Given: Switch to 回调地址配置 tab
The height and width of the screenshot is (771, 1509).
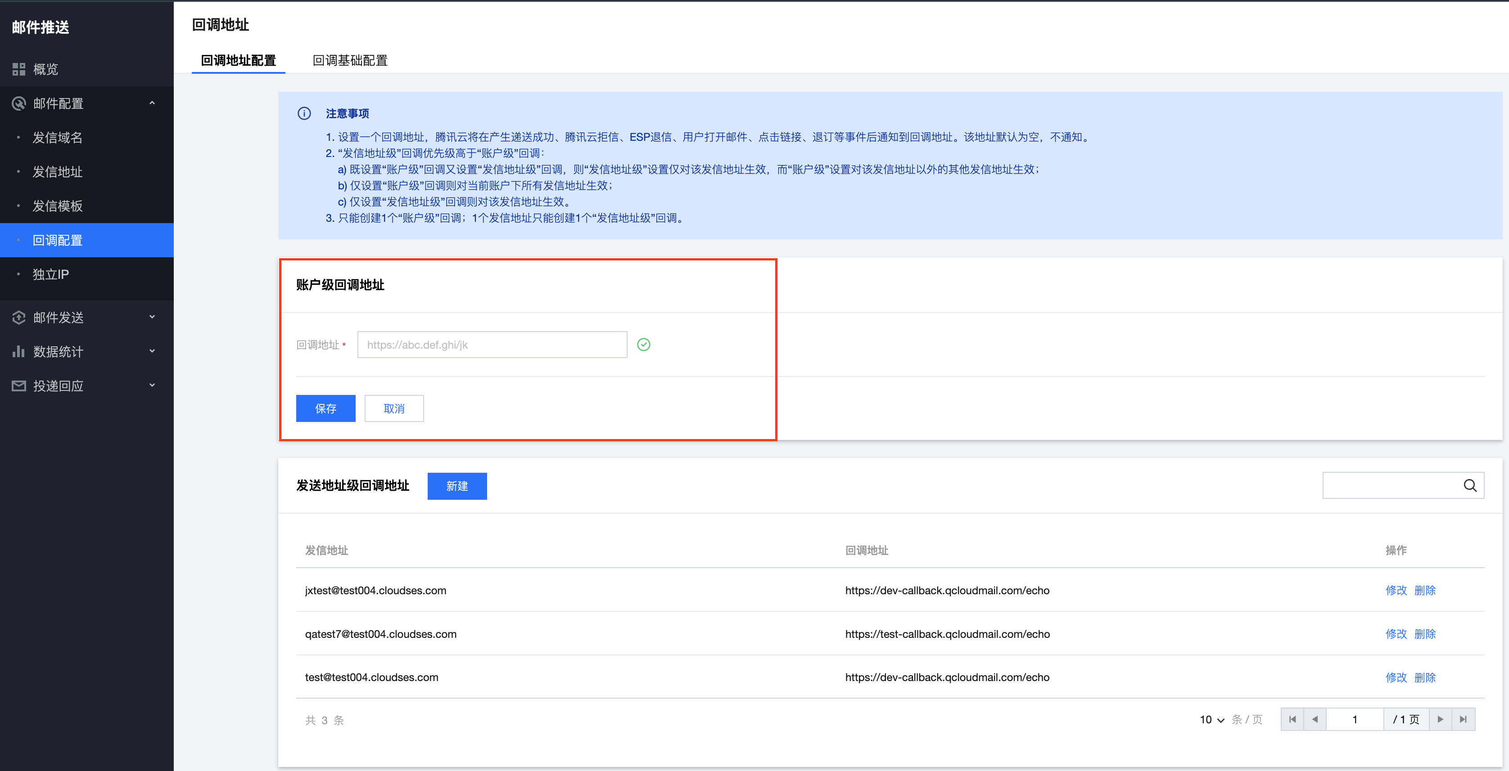Looking at the screenshot, I should pyautogui.click(x=239, y=60).
